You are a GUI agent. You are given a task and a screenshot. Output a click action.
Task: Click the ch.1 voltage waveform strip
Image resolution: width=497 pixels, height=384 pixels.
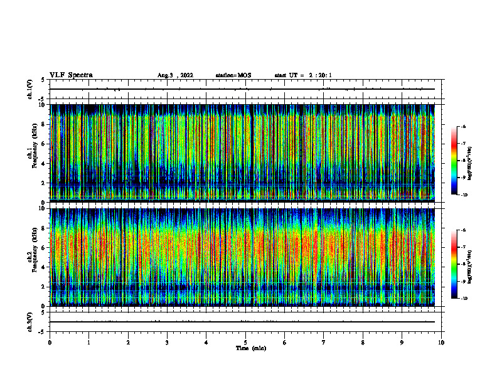(245, 89)
